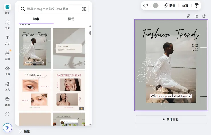This screenshot has width=211, height=135.
Task: Select the Face Treatment template thumbnail
Action: (69, 91)
